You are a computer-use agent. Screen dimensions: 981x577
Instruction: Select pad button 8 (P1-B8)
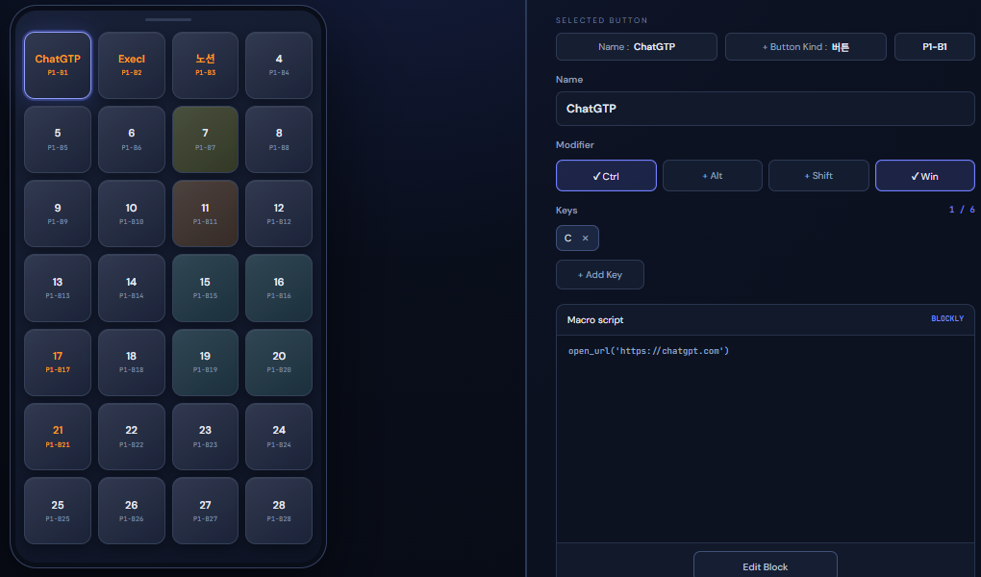coord(279,139)
